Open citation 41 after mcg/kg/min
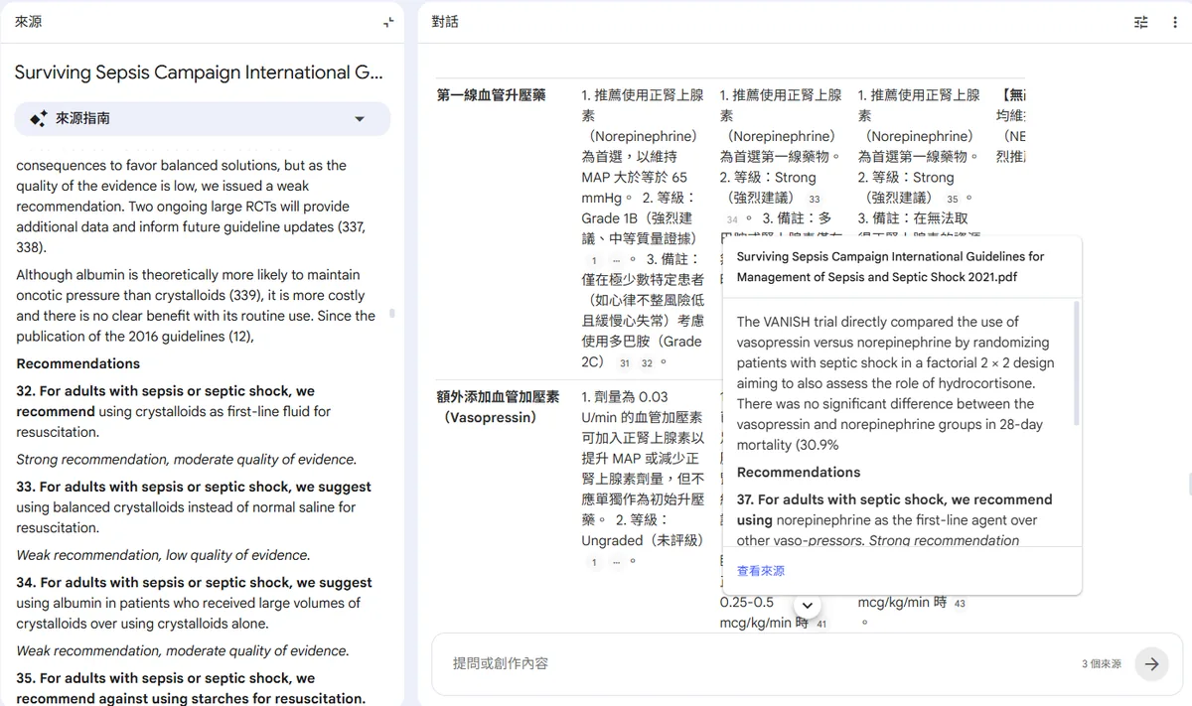Image resolution: width=1192 pixels, height=706 pixels. coord(821,625)
